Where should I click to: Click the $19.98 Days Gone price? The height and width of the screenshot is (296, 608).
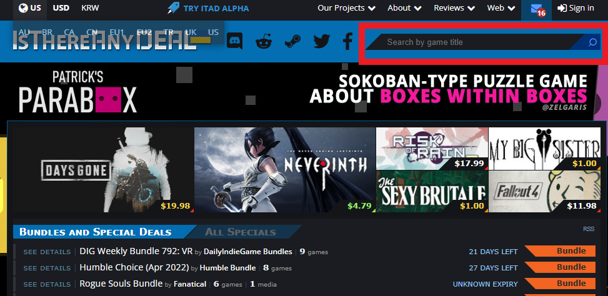tap(175, 205)
